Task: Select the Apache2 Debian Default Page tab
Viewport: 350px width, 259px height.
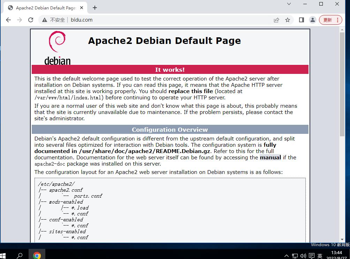Action: click(x=45, y=8)
